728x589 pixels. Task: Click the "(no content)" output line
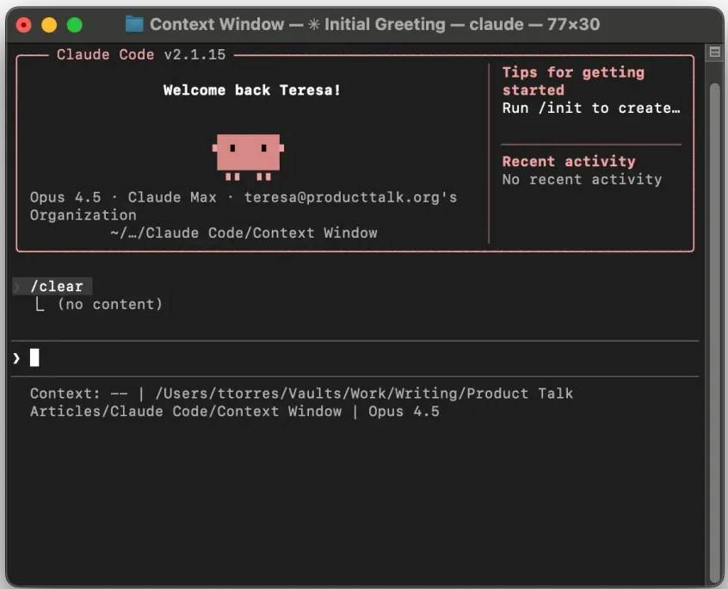(110, 304)
